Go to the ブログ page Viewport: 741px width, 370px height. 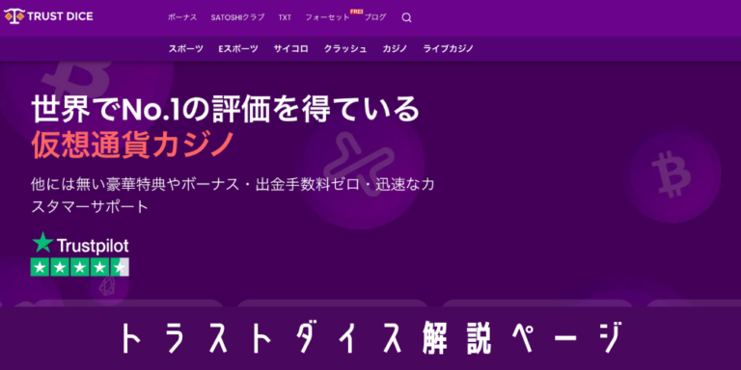point(375,17)
